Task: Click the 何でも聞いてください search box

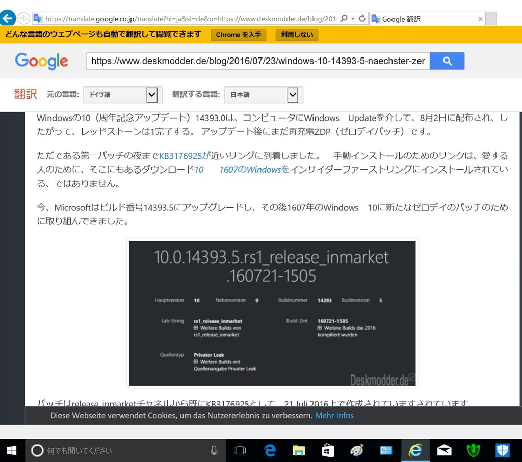Action: 126,451
